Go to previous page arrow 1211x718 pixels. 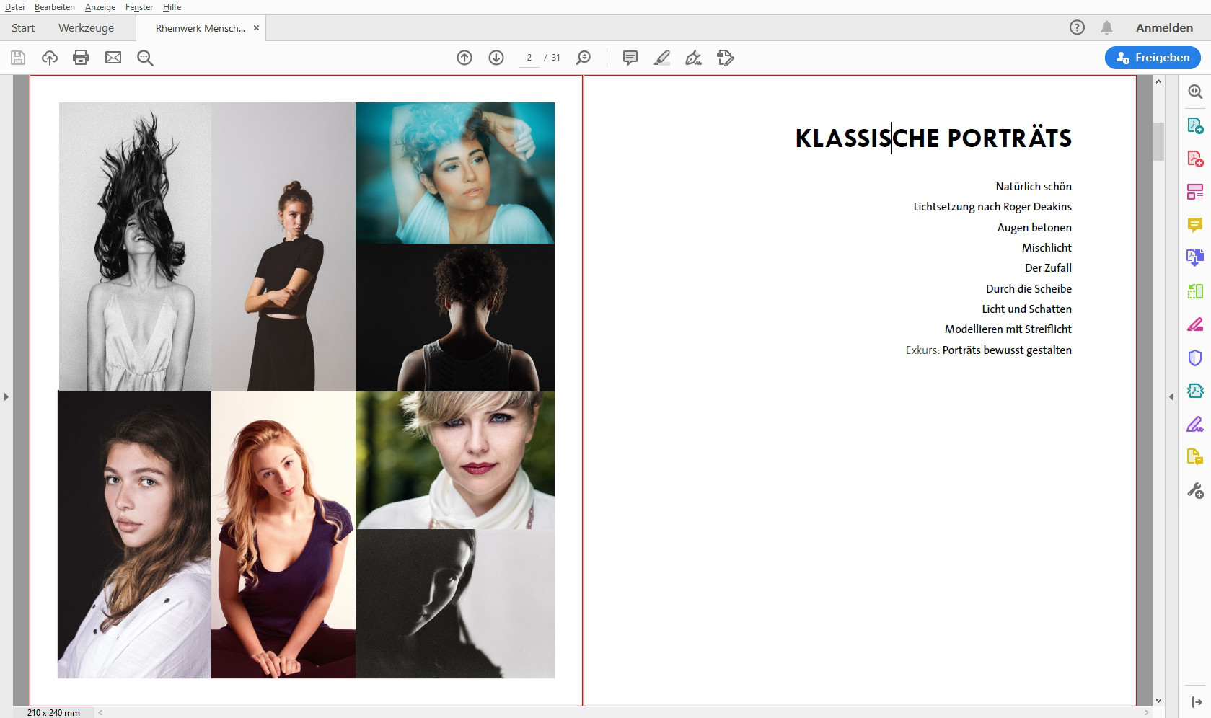pos(464,58)
